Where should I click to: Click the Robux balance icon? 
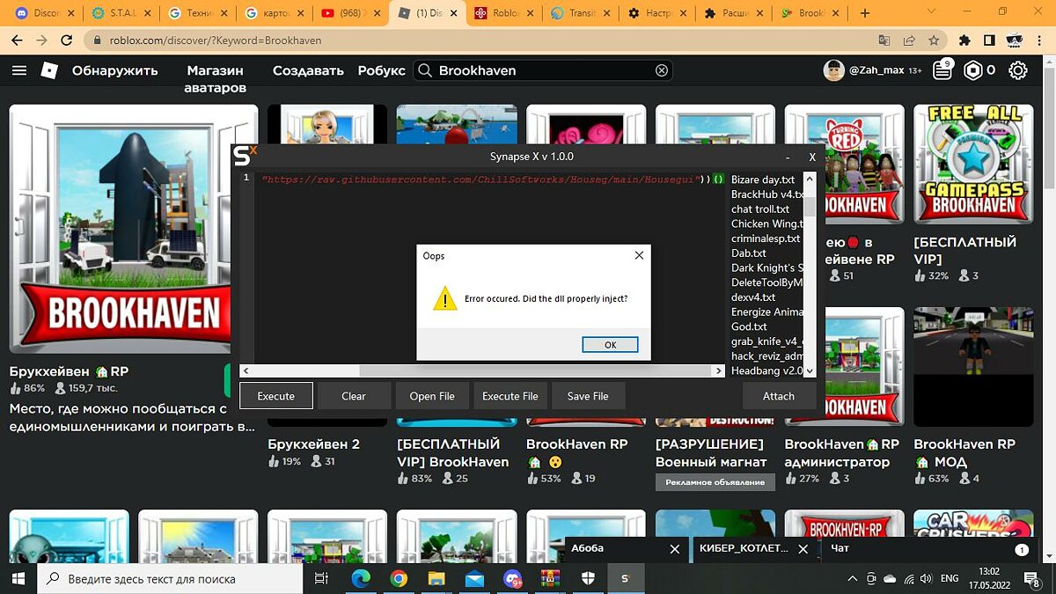[973, 70]
